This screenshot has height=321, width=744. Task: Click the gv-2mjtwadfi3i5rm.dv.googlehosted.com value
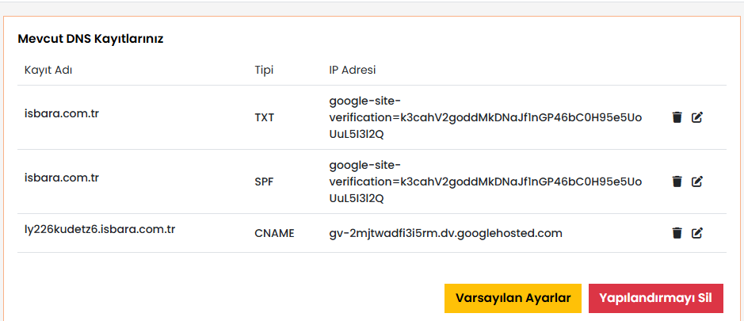point(445,233)
